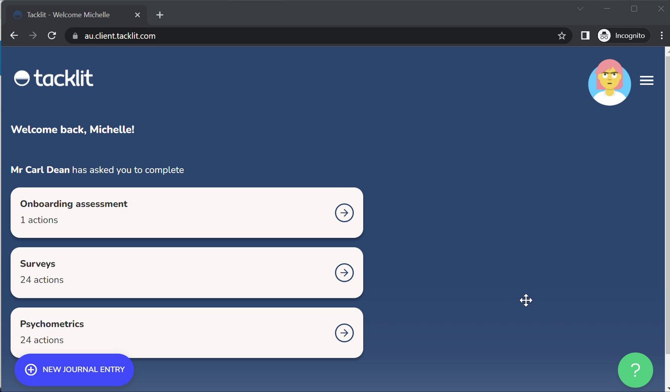This screenshot has height=392, width=670.
Task: Select the Onboarding assessment card title
Action: [x=74, y=204]
